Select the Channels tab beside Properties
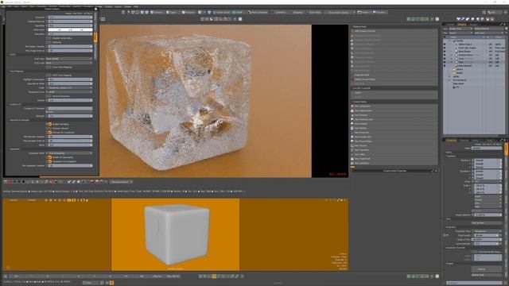Viewport: 509px width, 286px height. pos(464,140)
